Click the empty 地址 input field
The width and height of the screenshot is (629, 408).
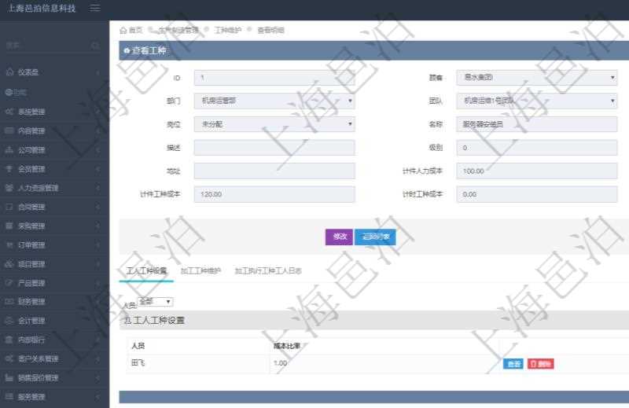274,171
